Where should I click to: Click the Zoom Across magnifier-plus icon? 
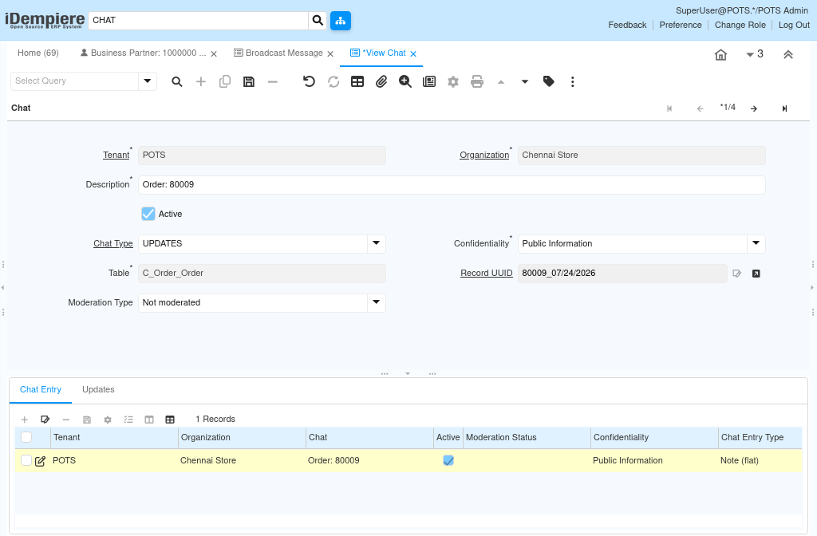pyautogui.click(x=405, y=82)
